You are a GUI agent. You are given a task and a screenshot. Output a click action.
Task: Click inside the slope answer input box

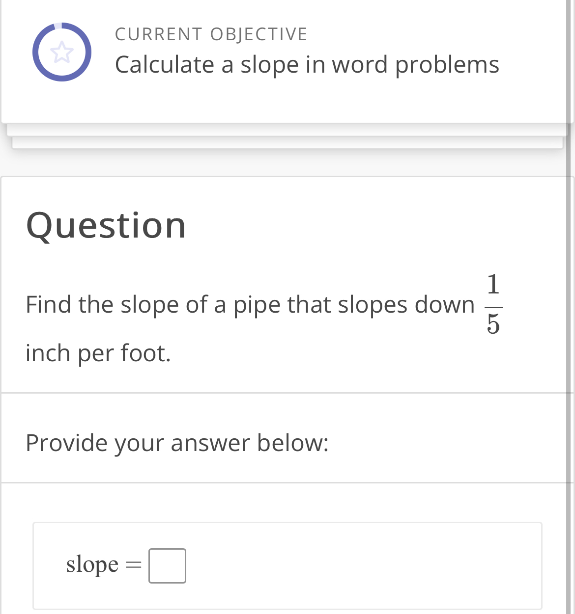click(x=168, y=565)
